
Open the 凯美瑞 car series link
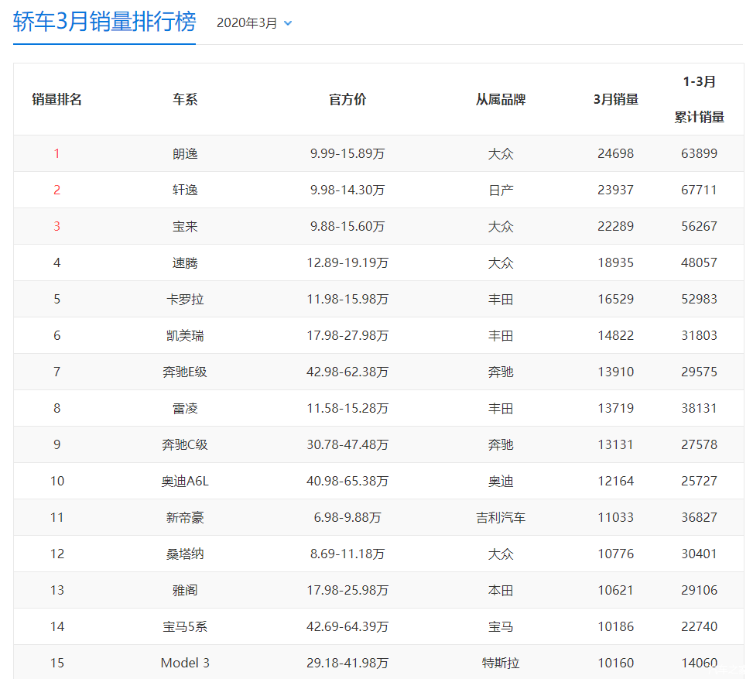pyautogui.click(x=185, y=335)
